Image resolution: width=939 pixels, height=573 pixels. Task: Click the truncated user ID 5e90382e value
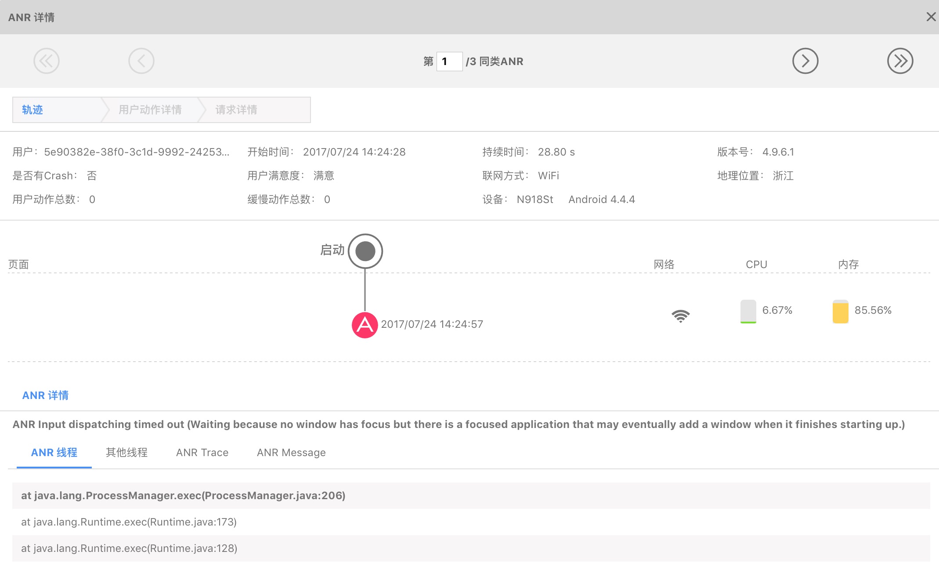(x=137, y=152)
